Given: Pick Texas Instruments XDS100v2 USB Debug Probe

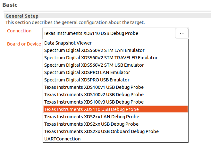Looking at the screenshot, I should (94, 95).
